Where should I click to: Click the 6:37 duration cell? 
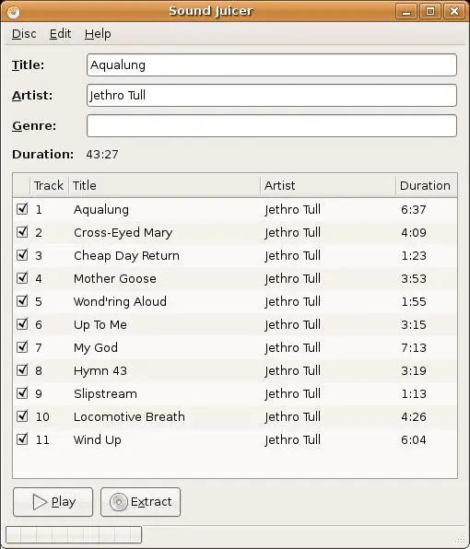pos(414,209)
